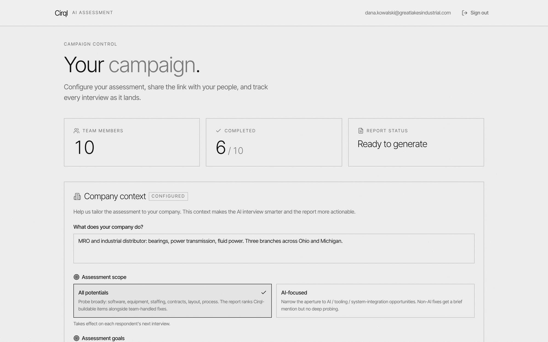Click the Report Status document icon
This screenshot has width=548, height=342.
tap(361, 131)
